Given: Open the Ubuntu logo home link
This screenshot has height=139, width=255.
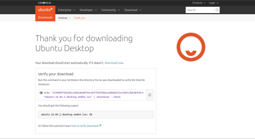Looking at the screenshot, I should click(45, 10).
